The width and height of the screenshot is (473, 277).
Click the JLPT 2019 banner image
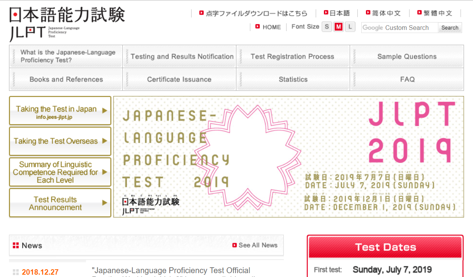tap(288, 157)
